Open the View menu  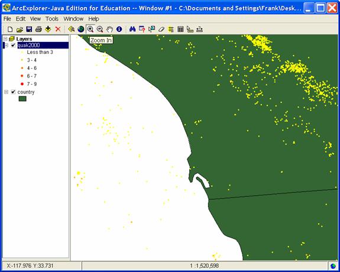coord(35,19)
